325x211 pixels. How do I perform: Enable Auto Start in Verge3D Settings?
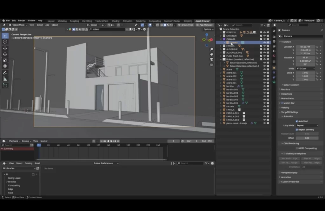[x=297, y=121]
